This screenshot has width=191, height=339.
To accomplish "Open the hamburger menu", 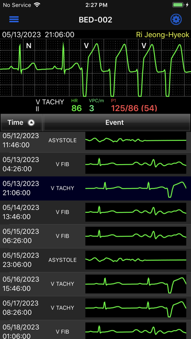I will 14,19.
